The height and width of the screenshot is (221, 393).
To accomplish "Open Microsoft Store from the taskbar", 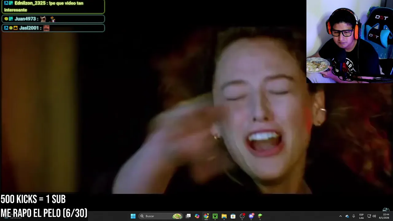I will pyautogui.click(x=233, y=216).
